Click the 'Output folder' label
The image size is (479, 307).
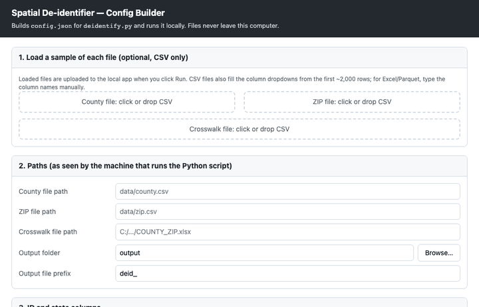(39, 253)
